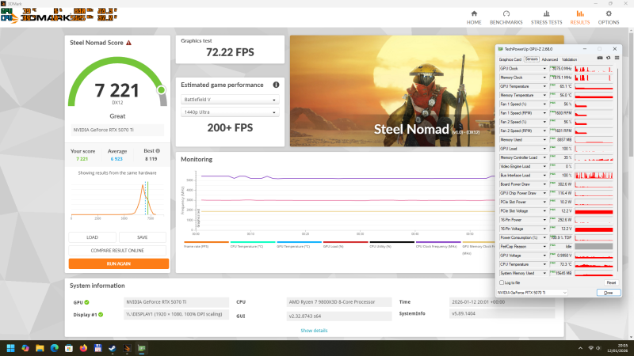Image resolution: width=634 pixels, height=356 pixels.
Task: Open the GPU Load sensor dropdown arrow
Action: 544,149
